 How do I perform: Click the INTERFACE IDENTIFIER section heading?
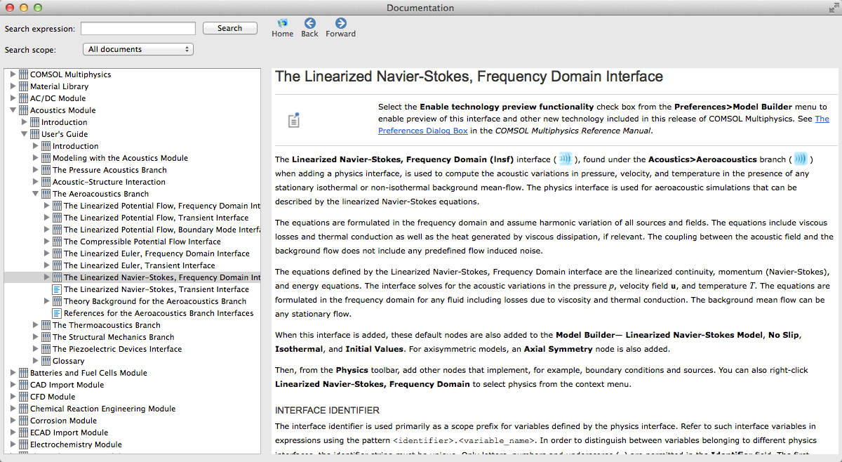[327, 410]
